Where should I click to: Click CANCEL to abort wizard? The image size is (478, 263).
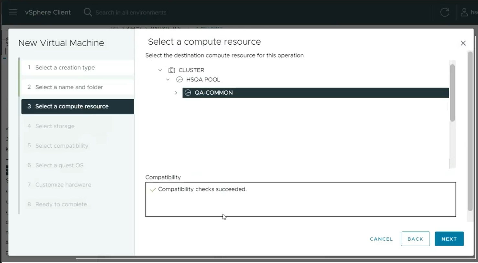tap(381, 239)
